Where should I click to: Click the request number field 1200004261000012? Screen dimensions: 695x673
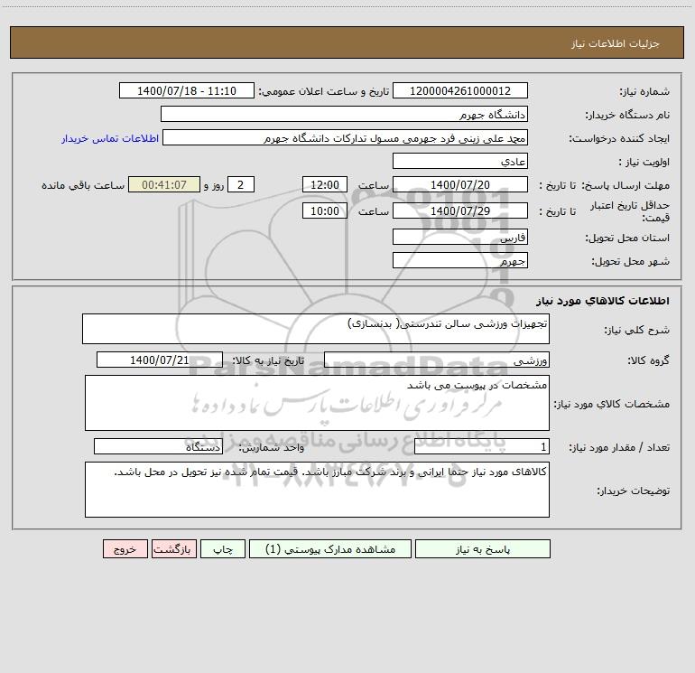pyautogui.click(x=460, y=90)
